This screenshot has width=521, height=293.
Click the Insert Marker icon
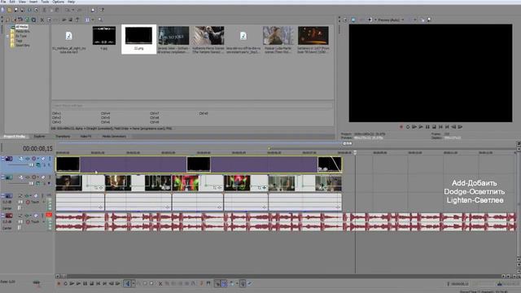(202, 284)
